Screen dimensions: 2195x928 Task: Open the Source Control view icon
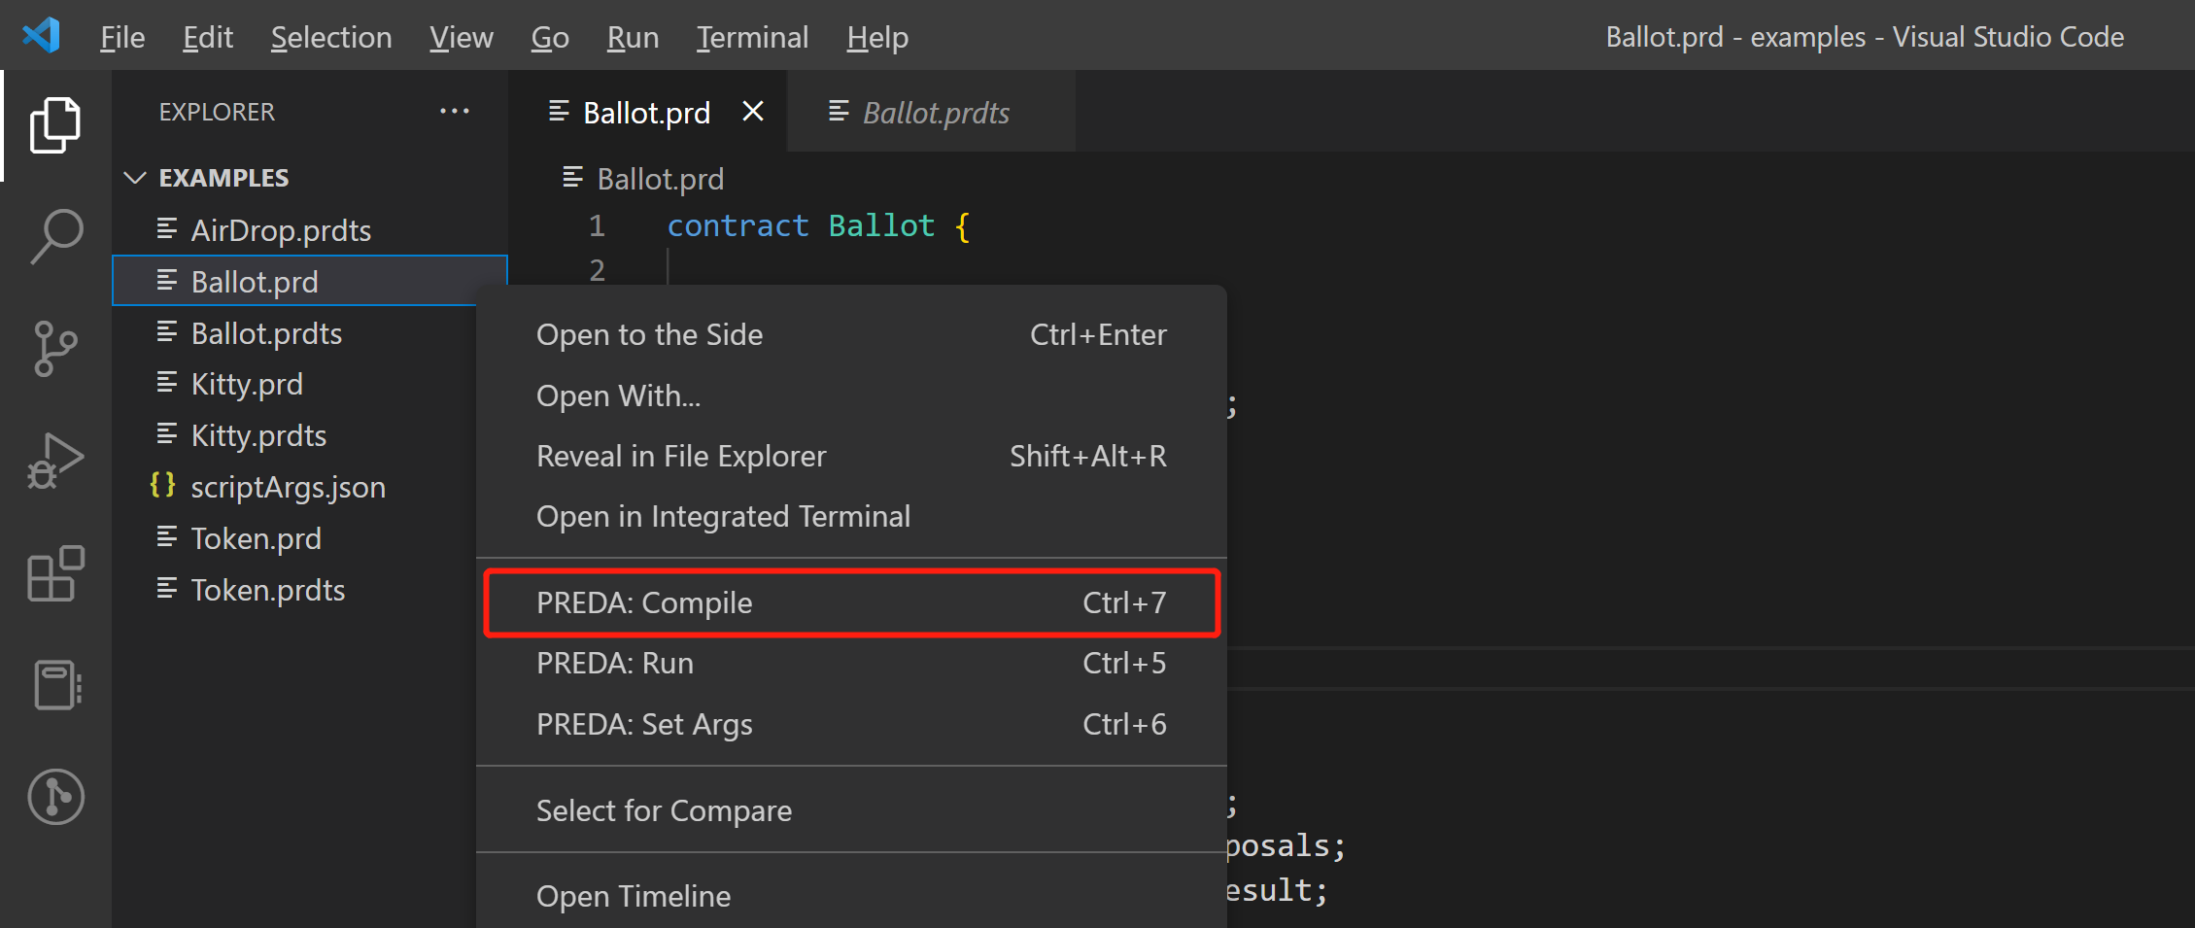55,348
